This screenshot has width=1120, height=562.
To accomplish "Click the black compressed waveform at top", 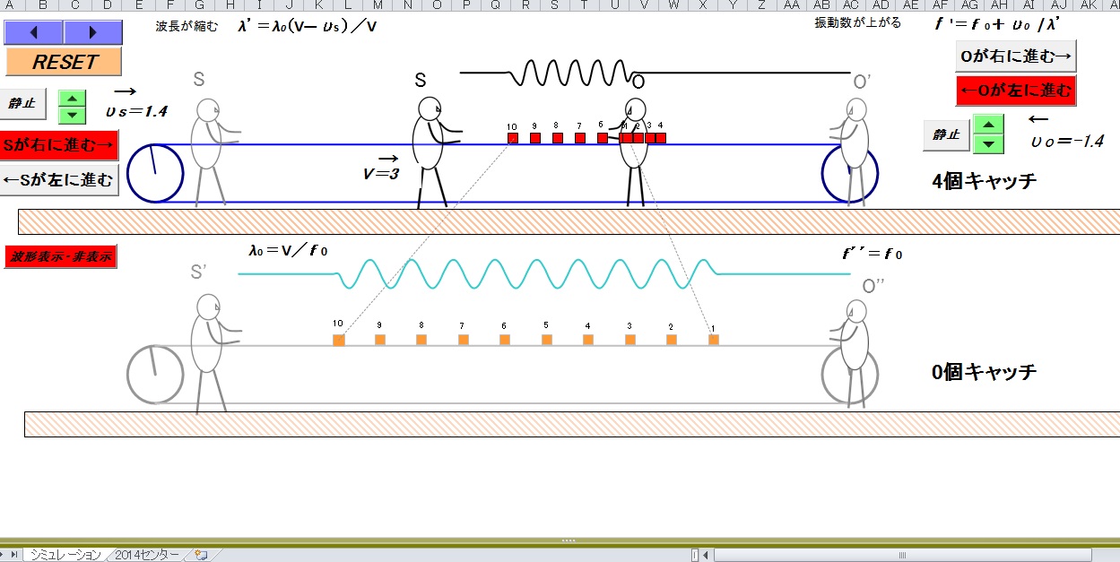I will (655, 73).
